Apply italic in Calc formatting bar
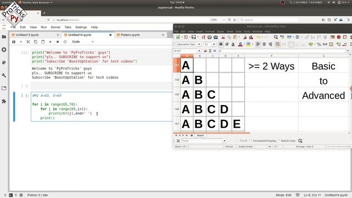Viewport: 352px width, 198px height. click(227, 44)
